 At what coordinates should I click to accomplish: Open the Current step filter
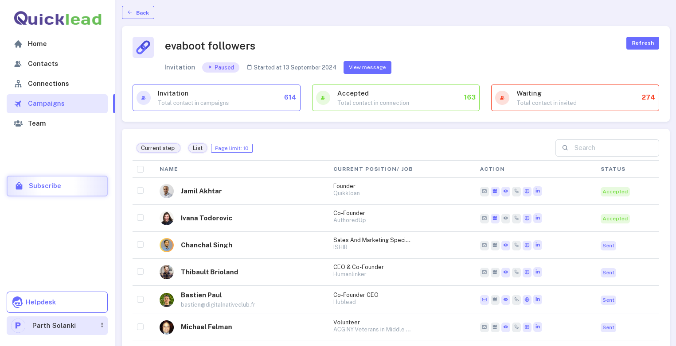[158, 148]
